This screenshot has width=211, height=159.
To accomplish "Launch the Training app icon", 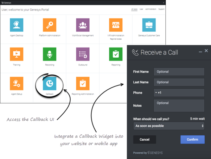I will (17, 54).
